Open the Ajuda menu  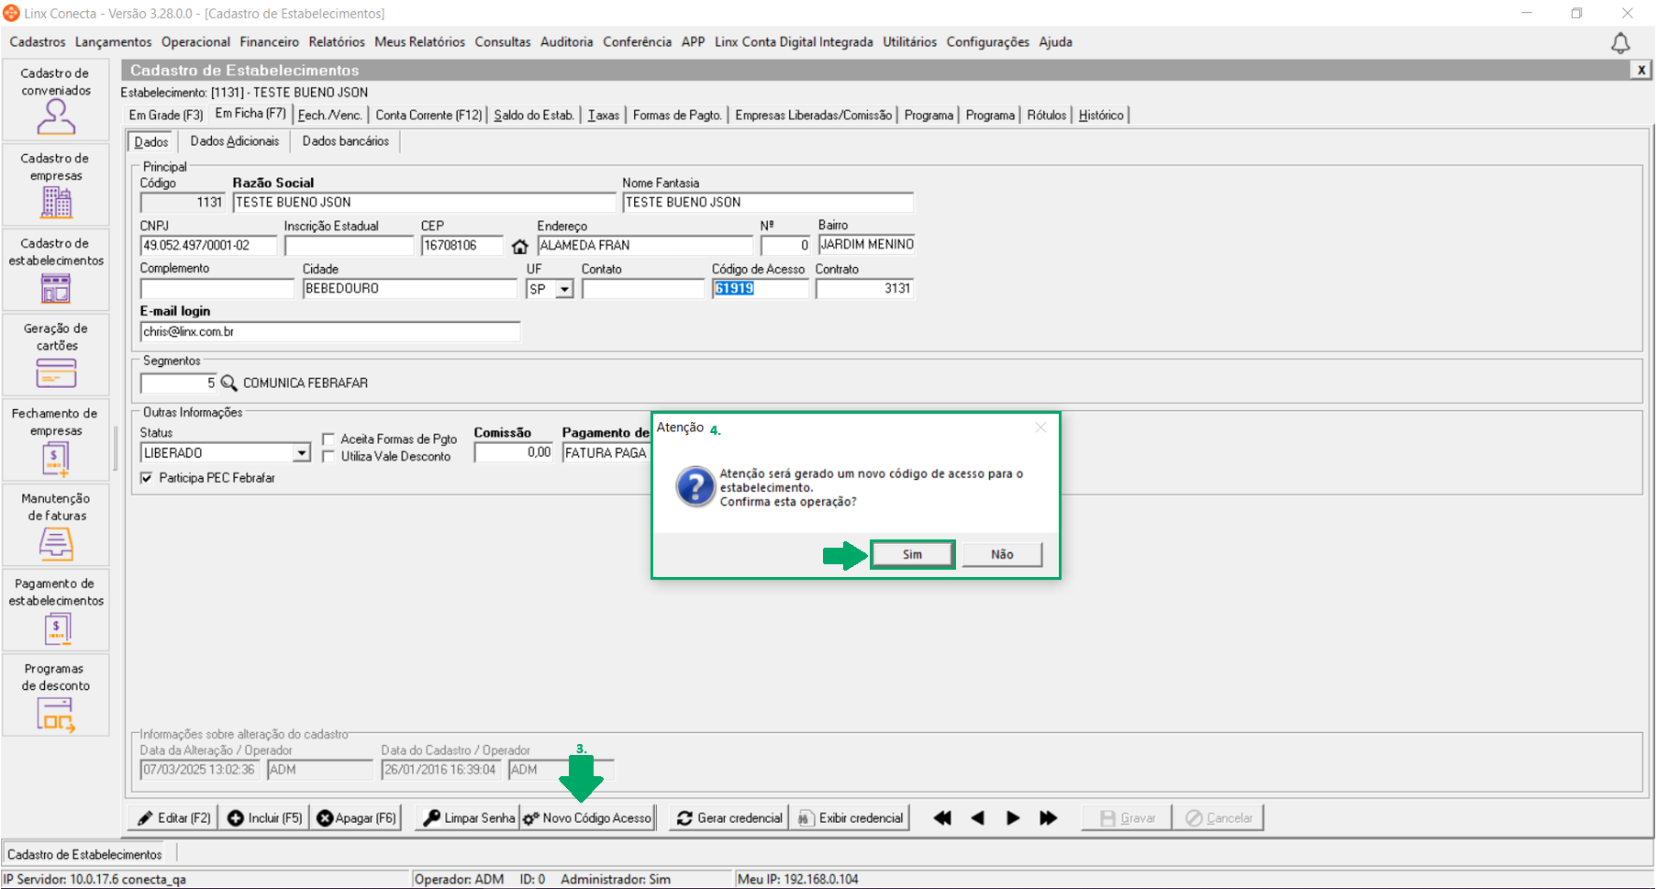pyautogui.click(x=1056, y=42)
